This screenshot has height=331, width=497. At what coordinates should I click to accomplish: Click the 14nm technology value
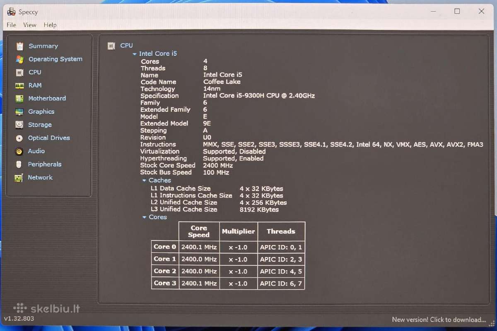click(212, 89)
